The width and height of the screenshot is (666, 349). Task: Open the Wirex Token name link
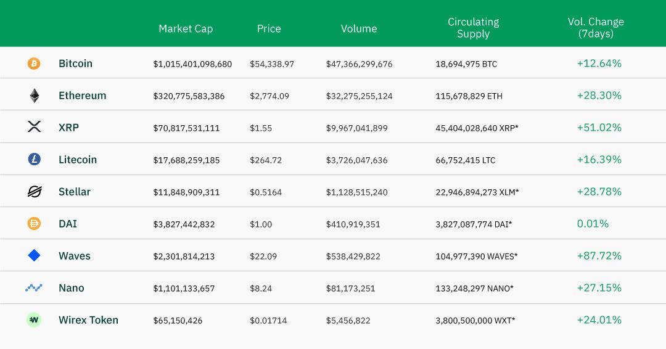point(88,320)
